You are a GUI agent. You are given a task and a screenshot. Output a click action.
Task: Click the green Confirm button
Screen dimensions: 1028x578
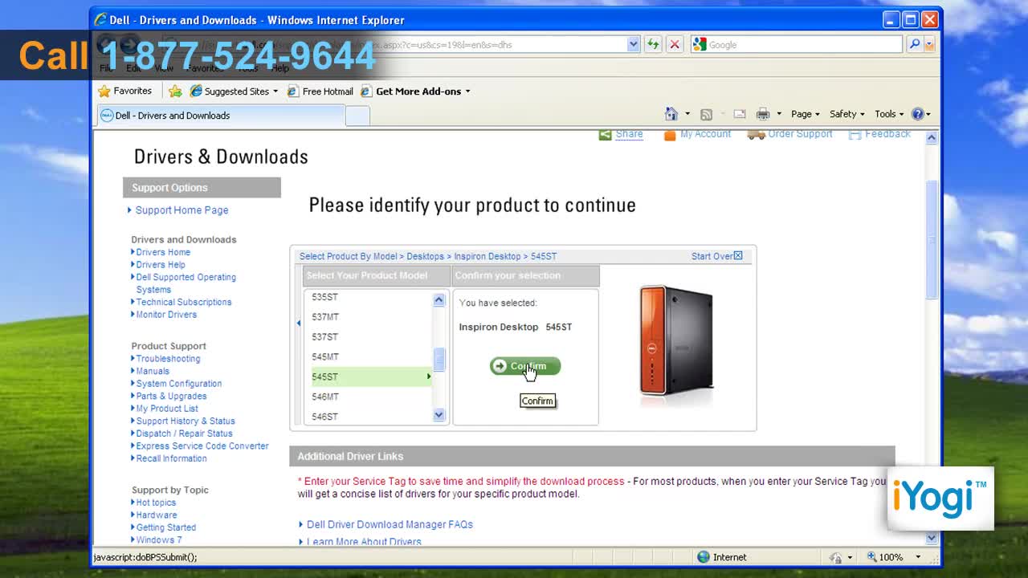coord(525,366)
